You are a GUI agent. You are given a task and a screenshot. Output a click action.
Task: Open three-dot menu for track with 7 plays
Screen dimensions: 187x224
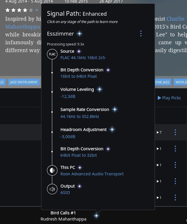point(175,132)
